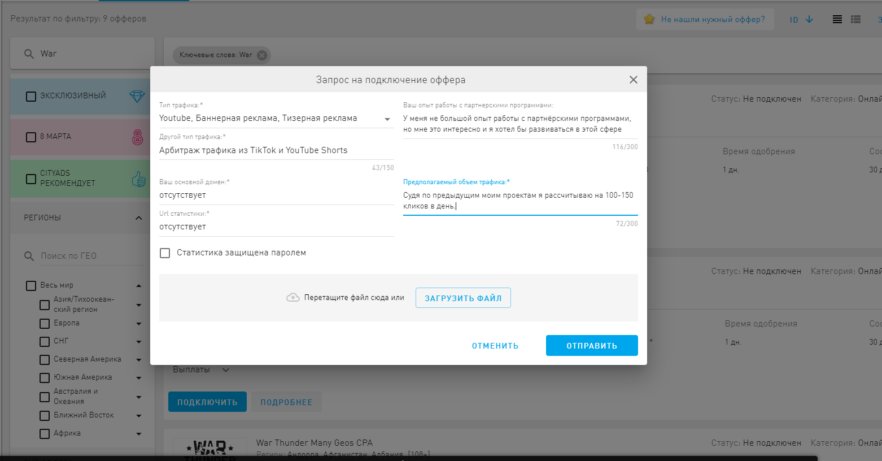
Task: Expand the 'СНГ' region list
Action: click(138, 342)
